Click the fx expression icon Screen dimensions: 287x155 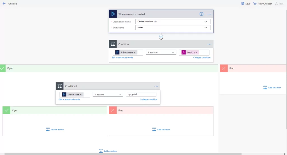click(183, 52)
